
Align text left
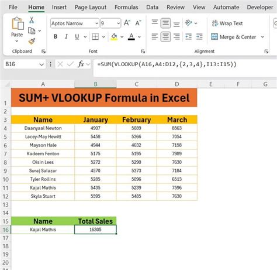point(155,36)
